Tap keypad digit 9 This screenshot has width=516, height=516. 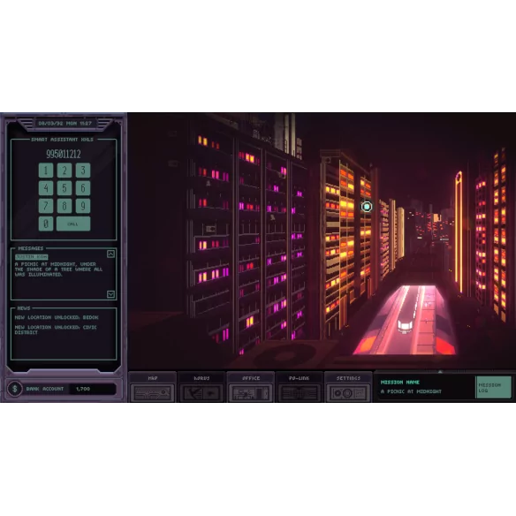point(83,206)
